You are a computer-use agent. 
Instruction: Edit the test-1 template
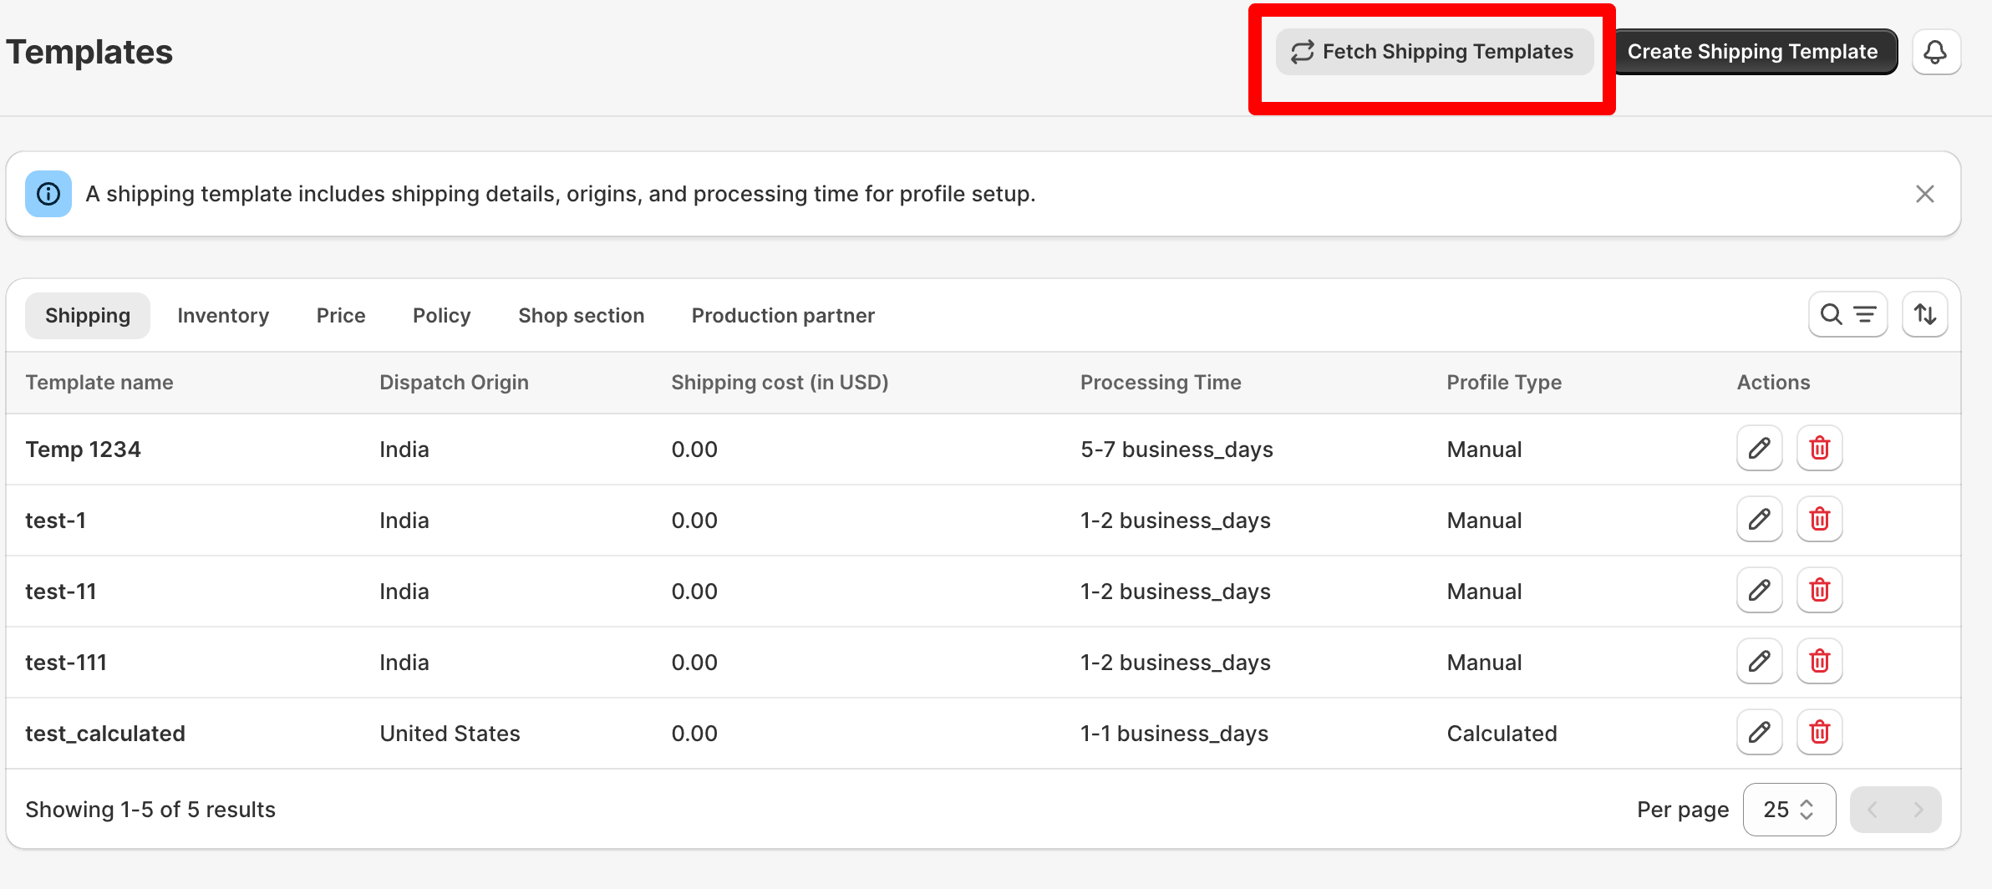[x=1760, y=520]
